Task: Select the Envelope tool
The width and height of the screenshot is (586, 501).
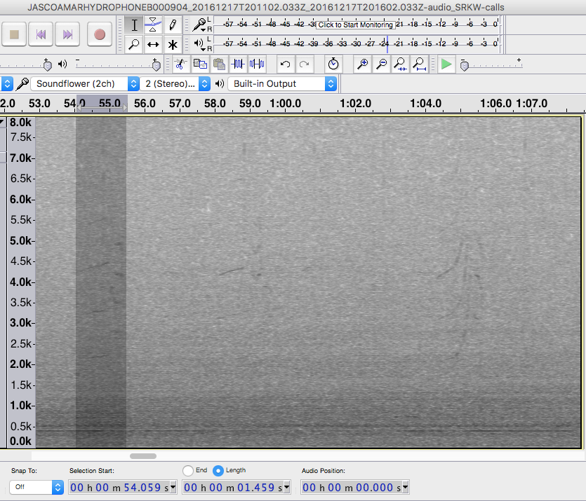Action: click(153, 25)
